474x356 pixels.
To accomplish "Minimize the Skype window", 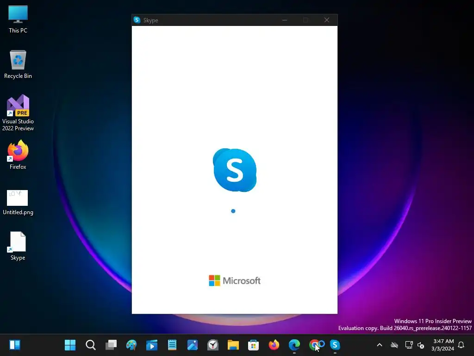I will 285,20.
